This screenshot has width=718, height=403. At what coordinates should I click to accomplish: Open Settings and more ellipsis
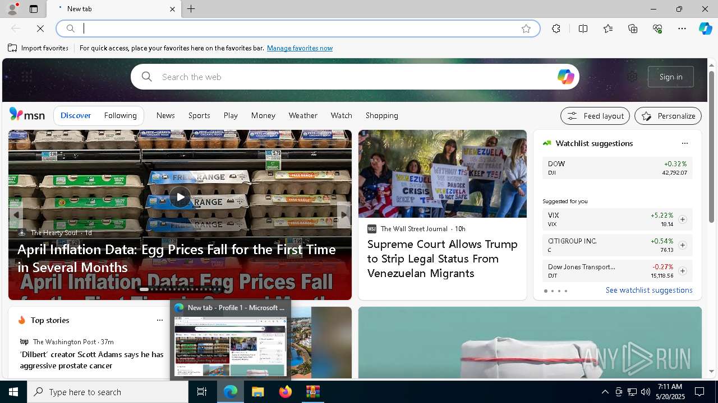pos(682,29)
